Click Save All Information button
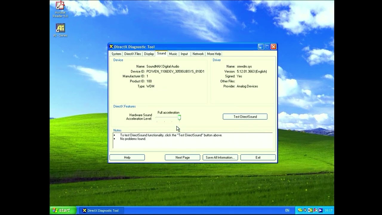Viewport: 382px width, 215px height. click(220, 157)
